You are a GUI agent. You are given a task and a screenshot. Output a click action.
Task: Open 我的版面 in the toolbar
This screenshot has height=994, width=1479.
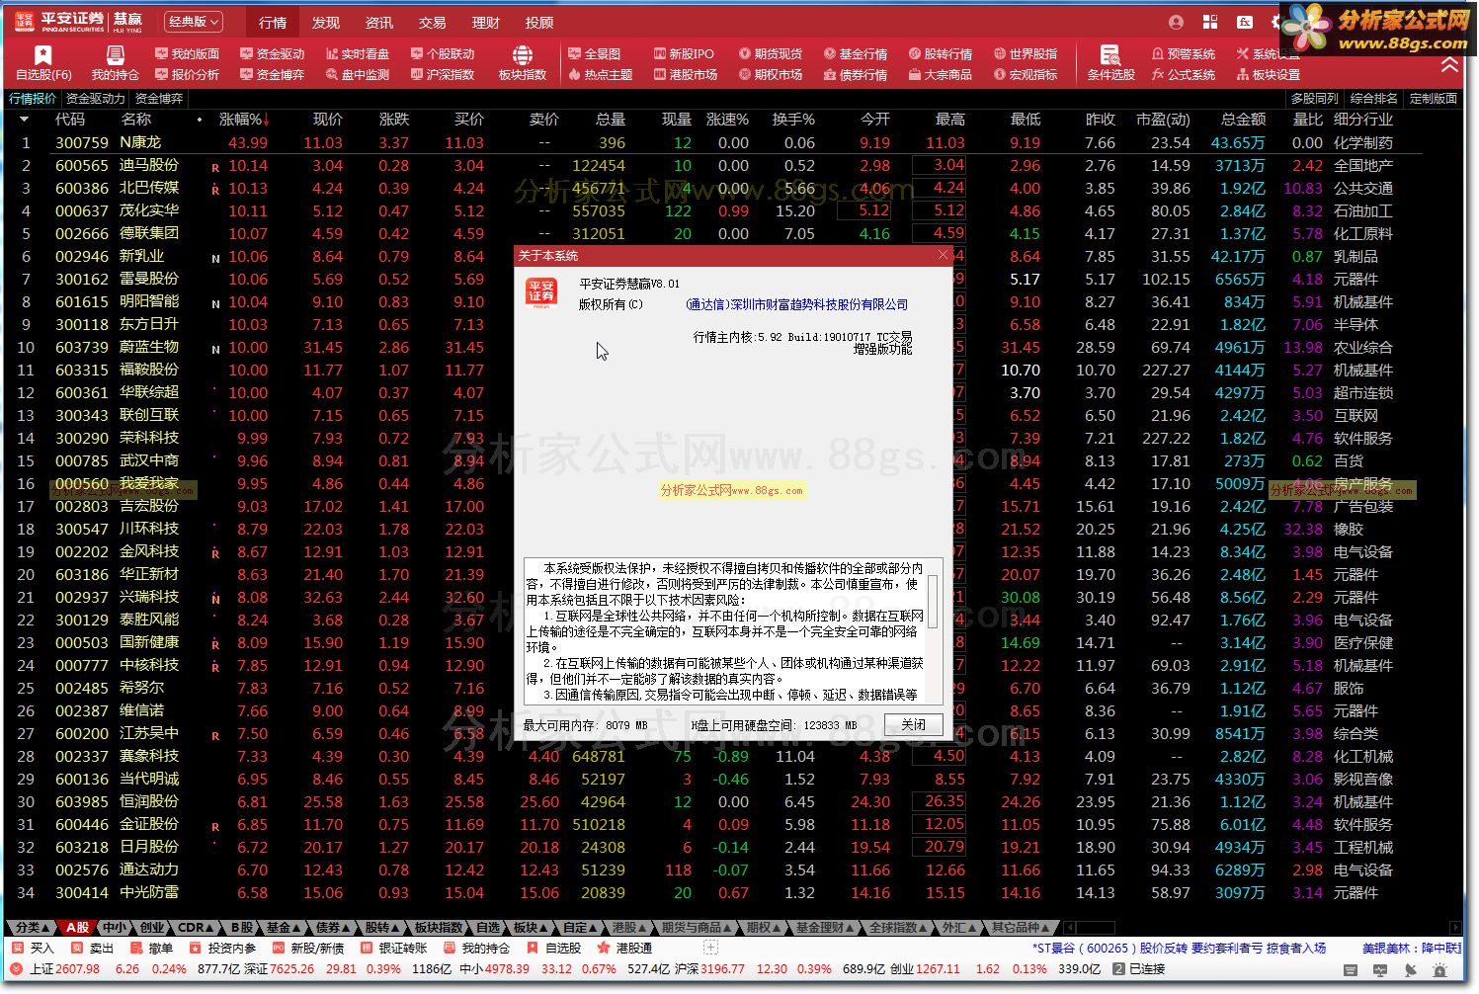tap(187, 53)
